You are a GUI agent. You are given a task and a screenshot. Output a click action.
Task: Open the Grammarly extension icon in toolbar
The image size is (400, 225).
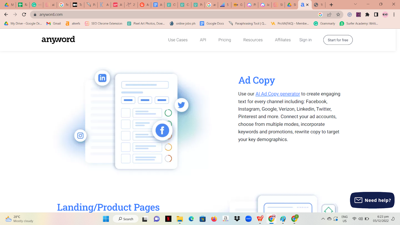(349, 14)
